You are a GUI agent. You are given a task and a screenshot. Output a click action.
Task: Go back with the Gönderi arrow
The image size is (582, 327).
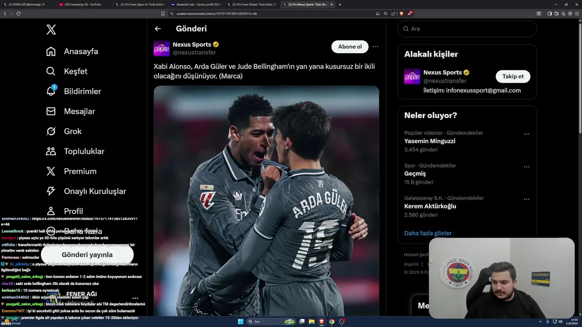pos(158,29)
